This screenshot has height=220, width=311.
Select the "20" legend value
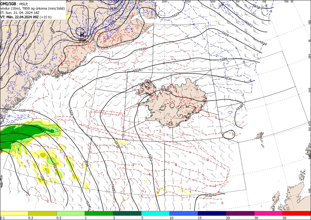[228, 218]
